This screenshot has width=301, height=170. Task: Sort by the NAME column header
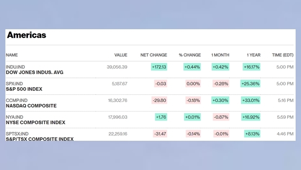click(12, 55)
